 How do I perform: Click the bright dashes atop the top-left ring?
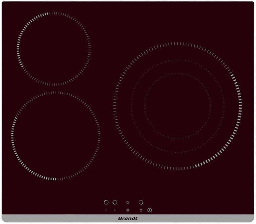click(49, 14)
